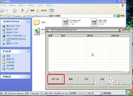Click the green round button on PDF Password Remover title bar

click(129, 30)
